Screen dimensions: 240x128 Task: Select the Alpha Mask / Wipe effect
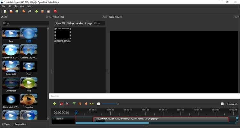pos(11,101)
